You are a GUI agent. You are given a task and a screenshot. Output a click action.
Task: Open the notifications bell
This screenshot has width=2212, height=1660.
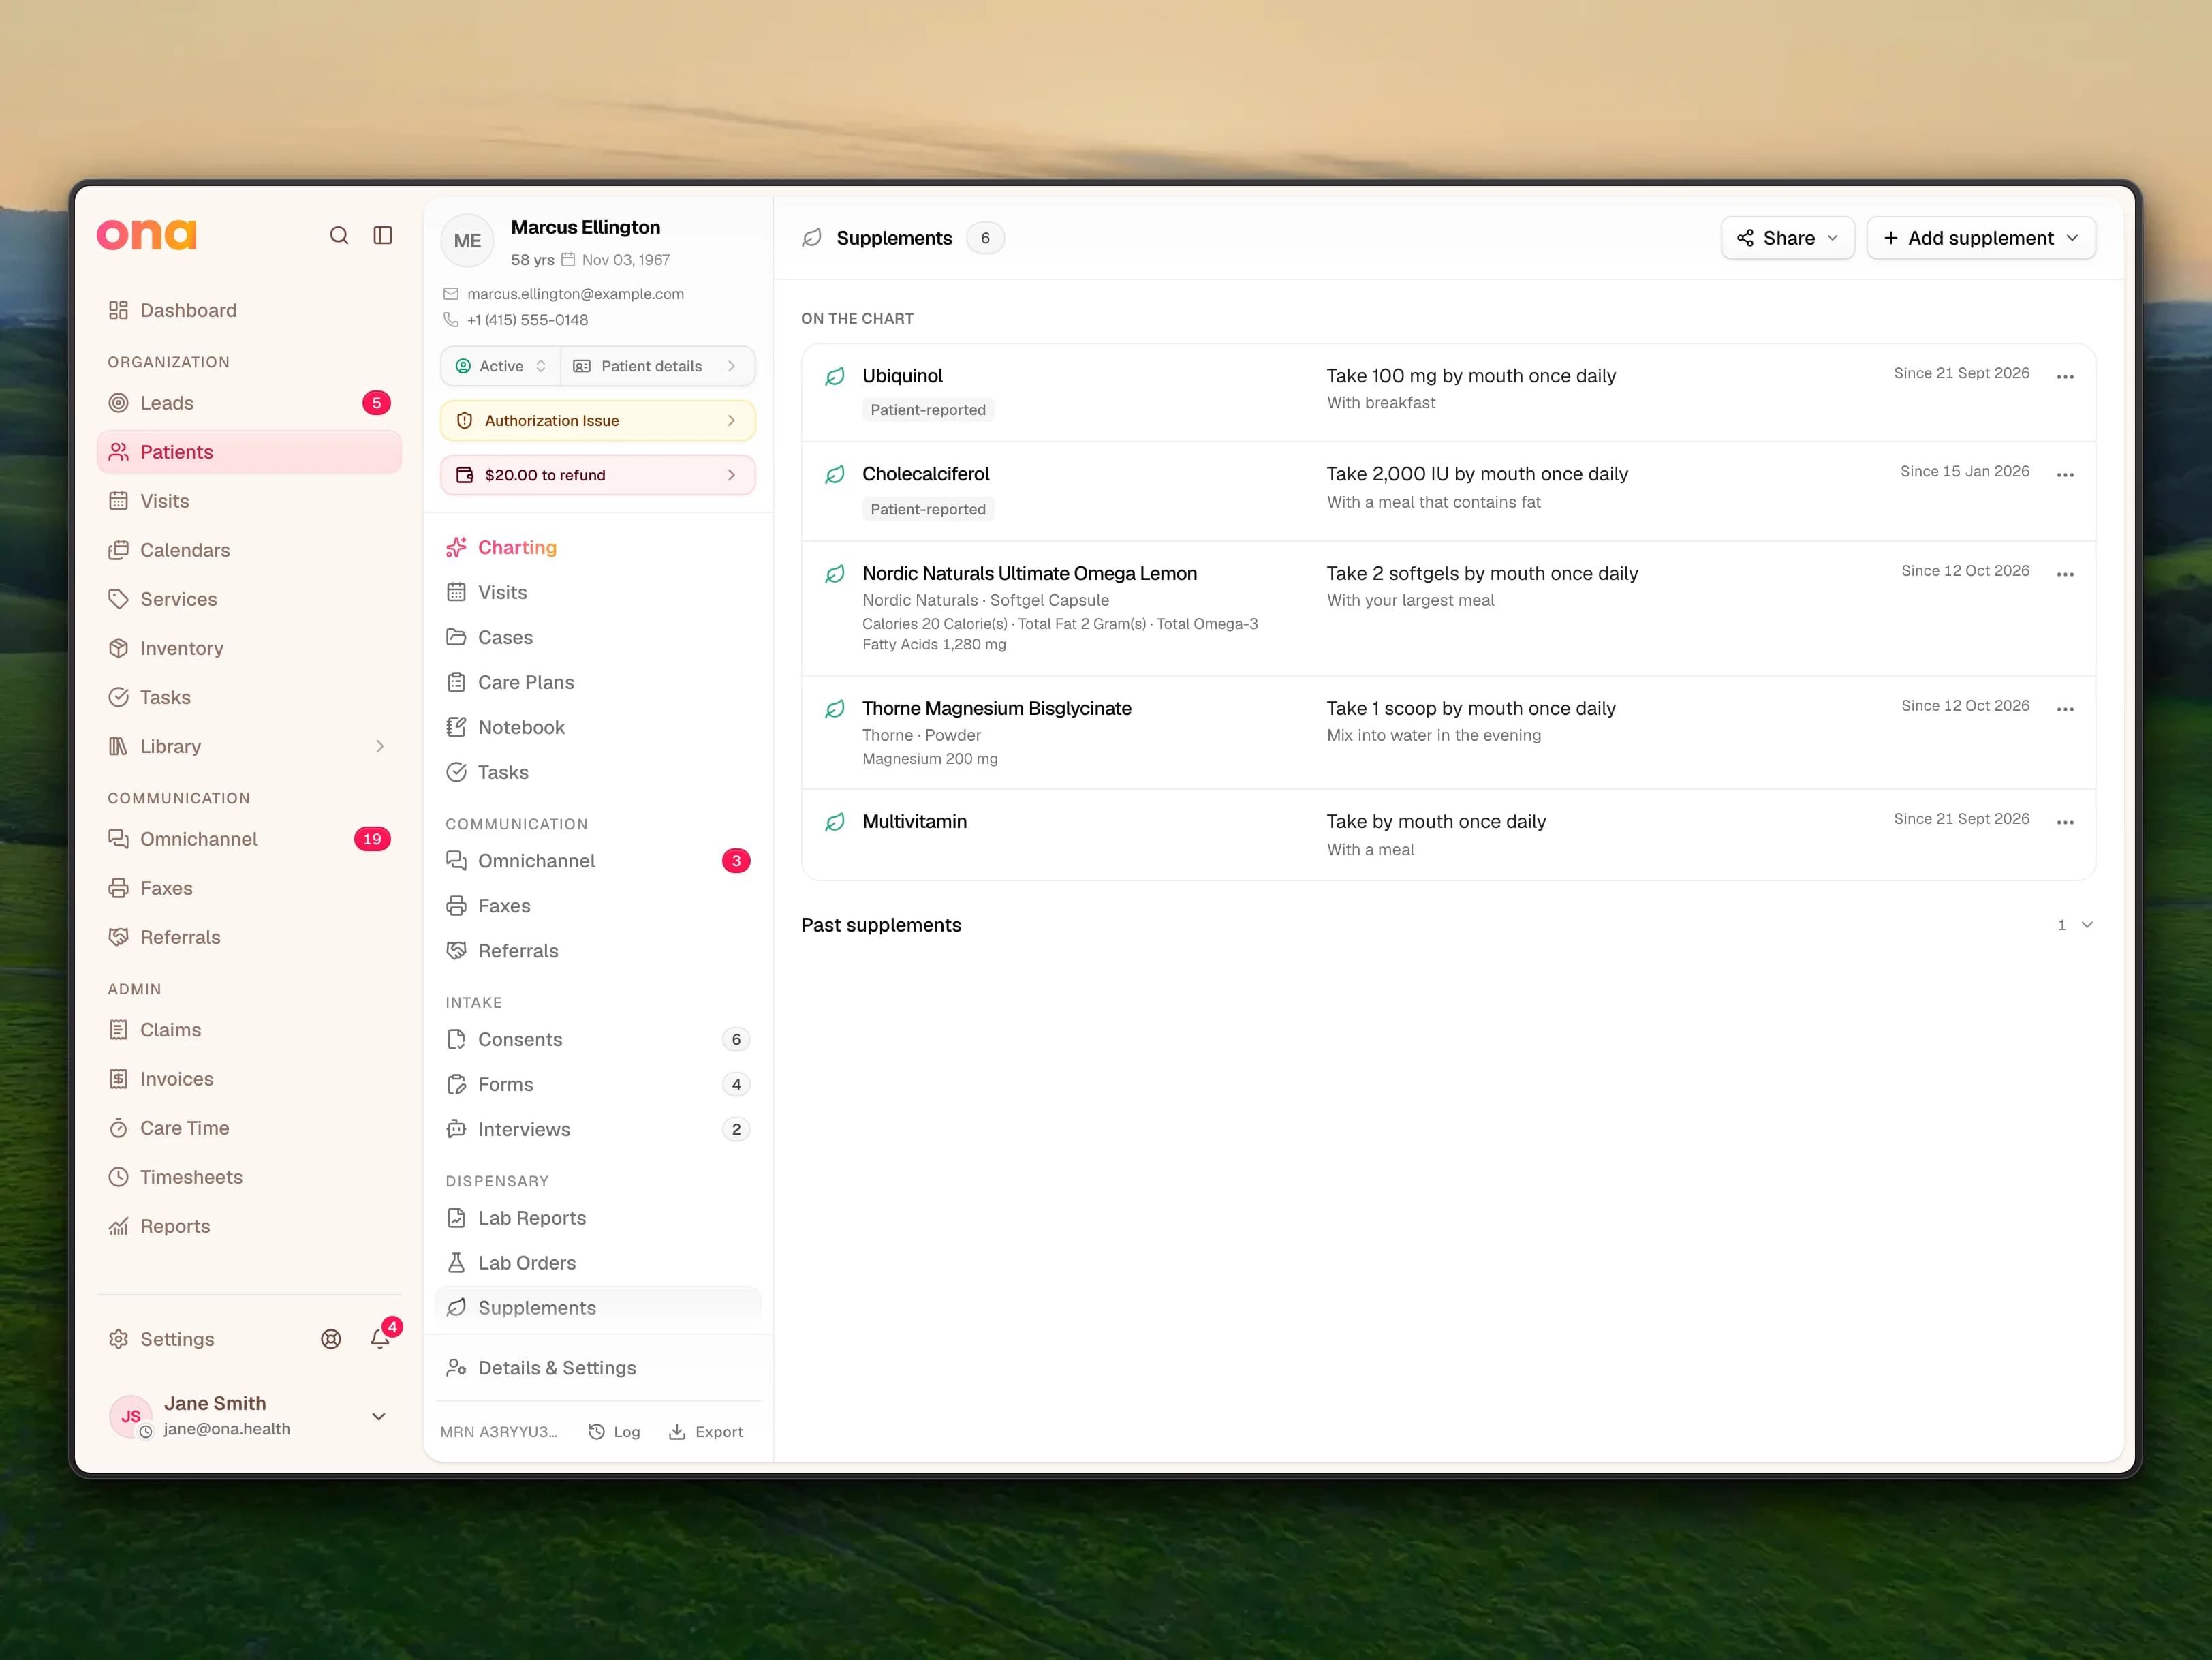click(x=380, y=1339)
